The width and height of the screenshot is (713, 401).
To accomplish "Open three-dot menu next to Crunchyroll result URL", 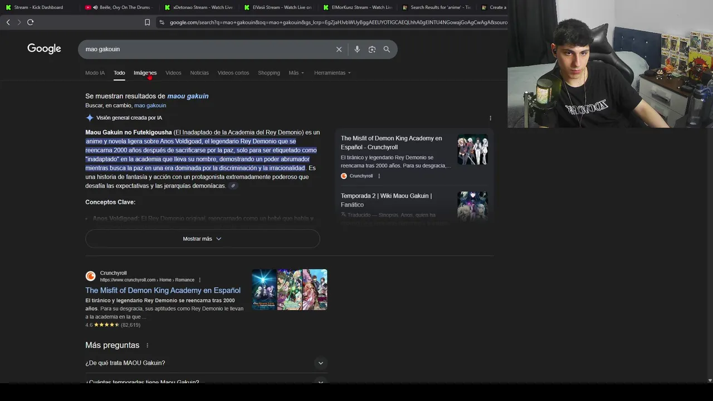I will tap(200, 280).
